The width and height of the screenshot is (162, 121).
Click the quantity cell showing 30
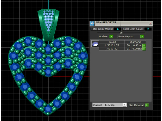[128, 45]
